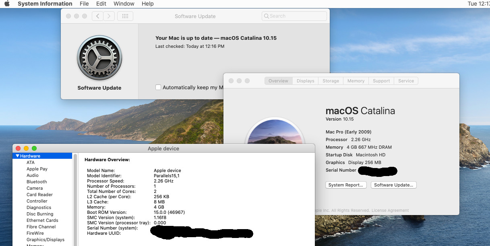Click the sidebar vertical scrollbar
Image resolution: width=490 pixels, height=246 pixels.
75,199
